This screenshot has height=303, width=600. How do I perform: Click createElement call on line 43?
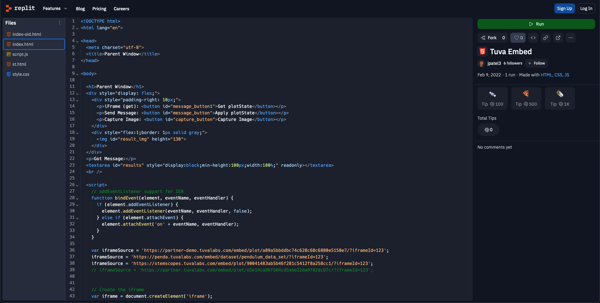point(166,296)
